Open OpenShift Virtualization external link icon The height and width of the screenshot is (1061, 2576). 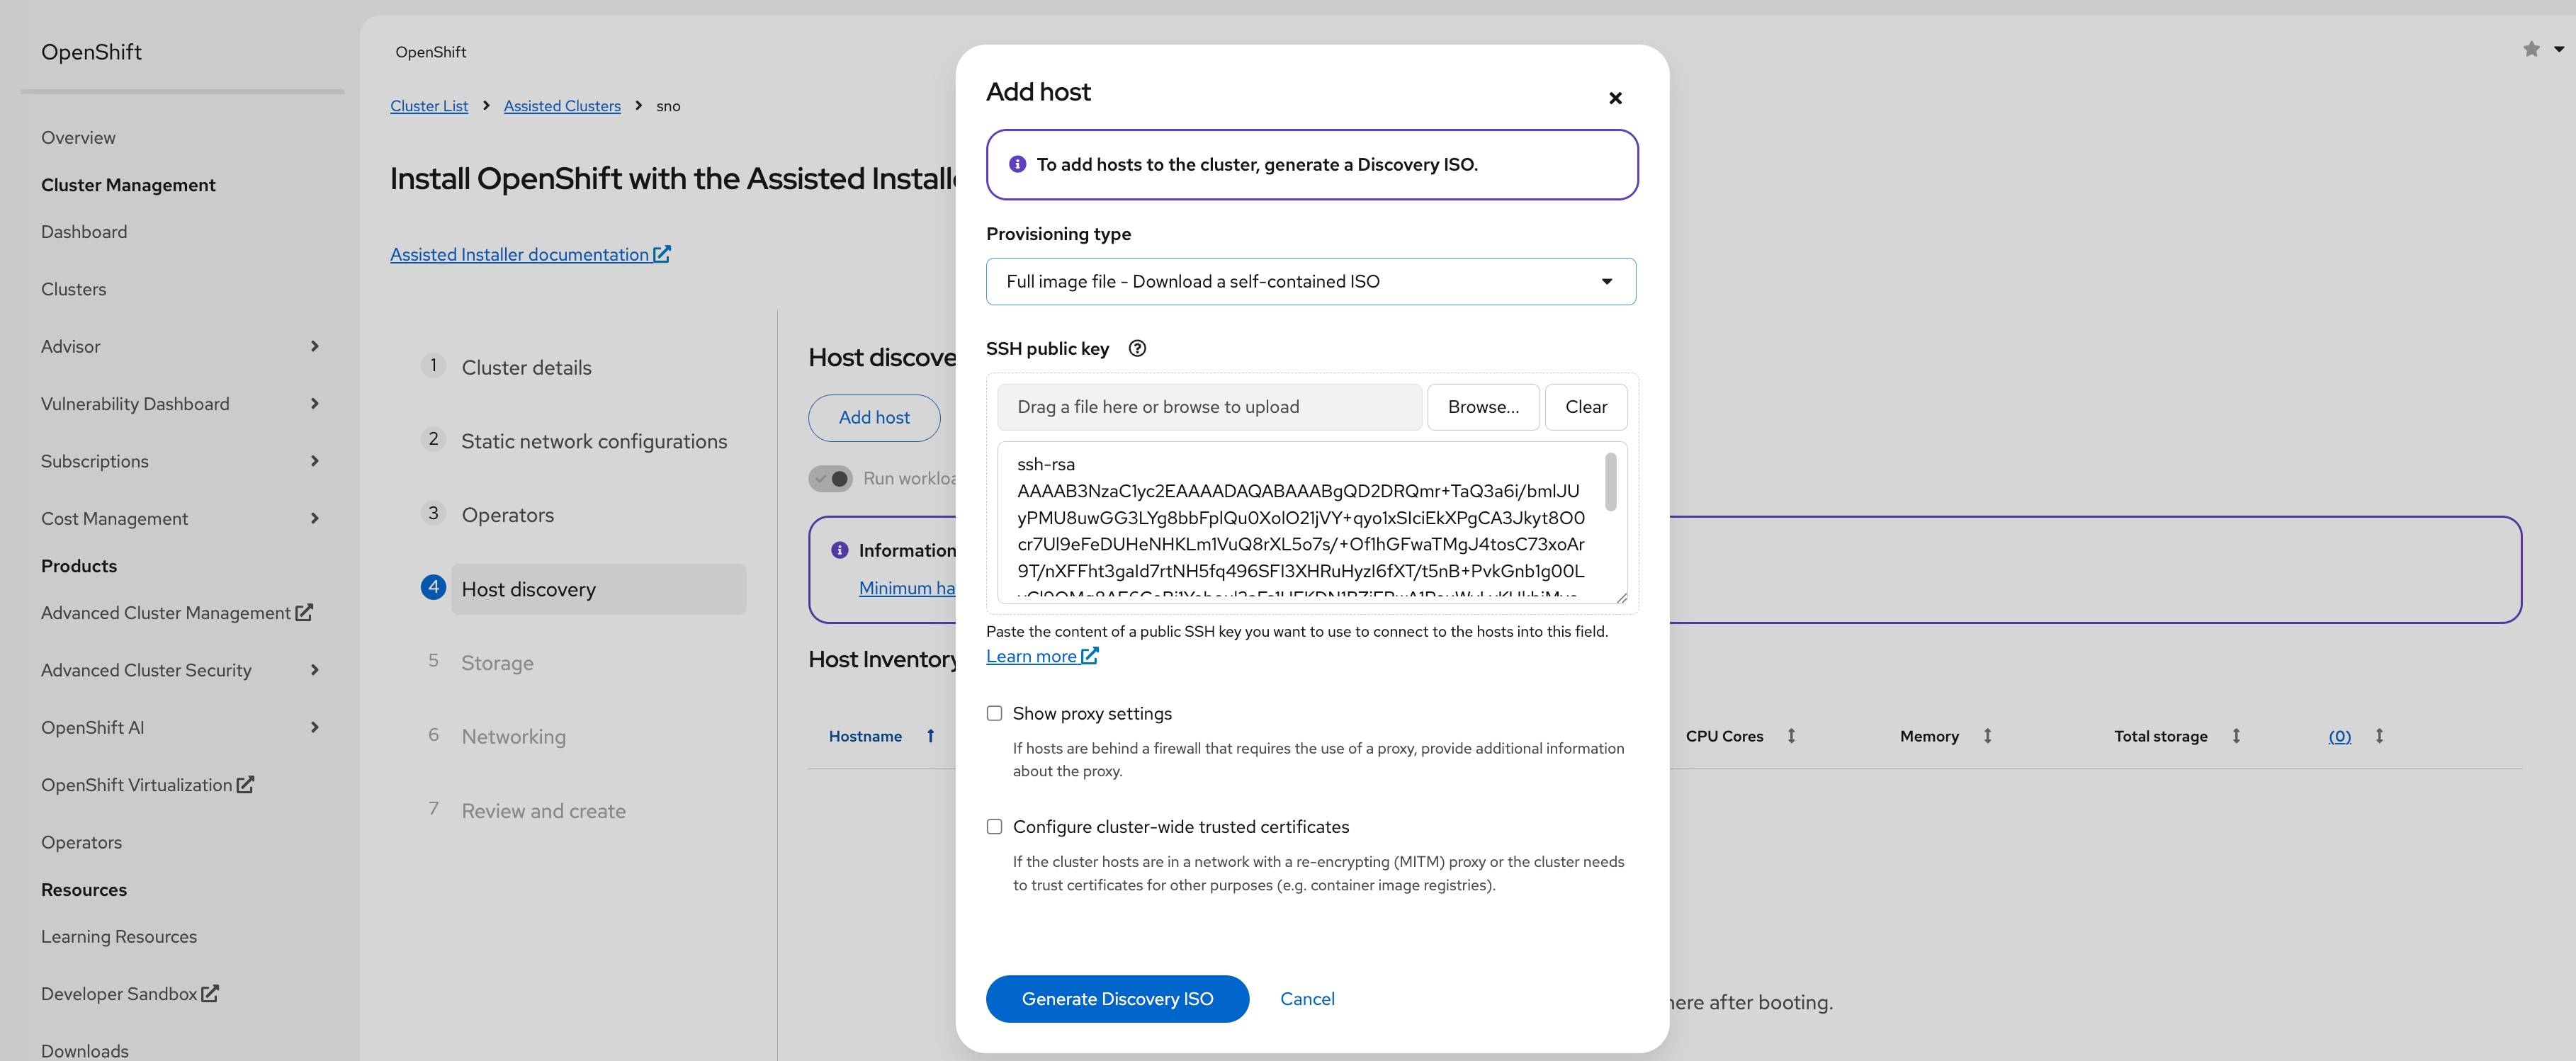point(245,785)
